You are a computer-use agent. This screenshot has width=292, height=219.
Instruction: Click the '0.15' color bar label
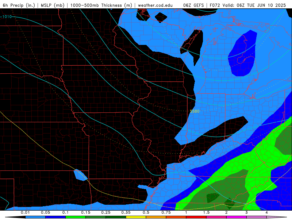pyautogui.click(x=86, y=212)
